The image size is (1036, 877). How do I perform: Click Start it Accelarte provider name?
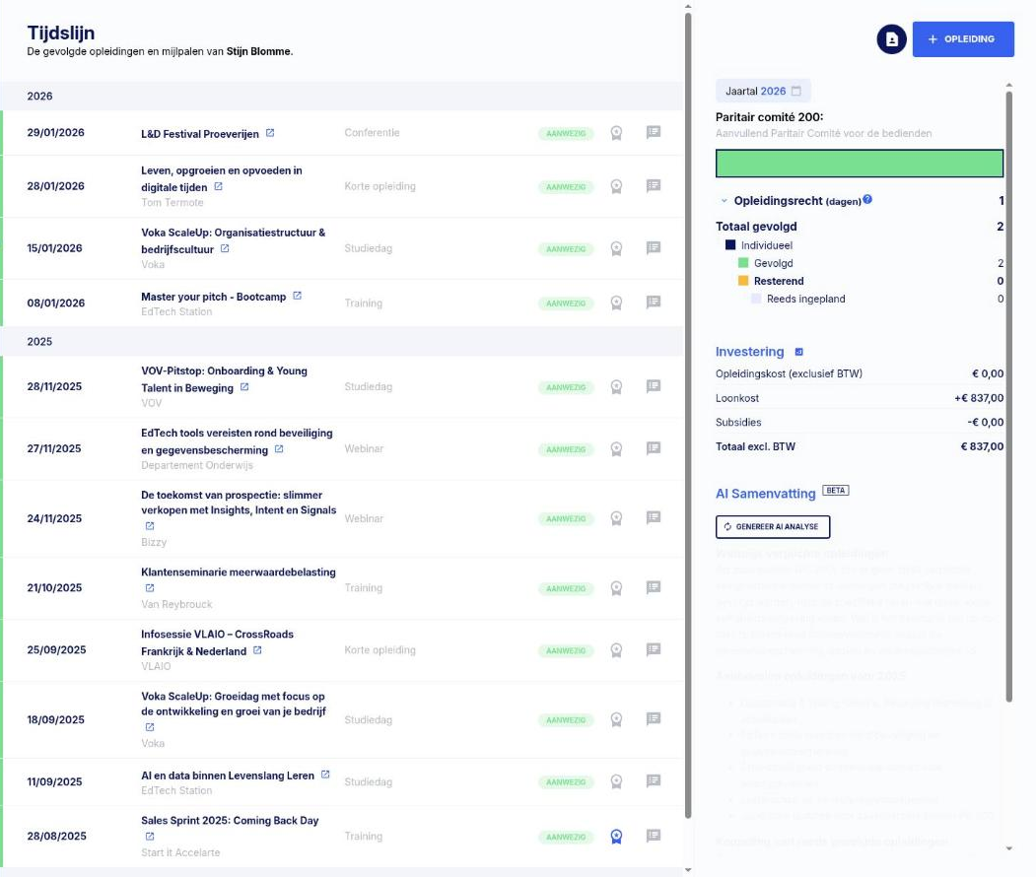180,852
